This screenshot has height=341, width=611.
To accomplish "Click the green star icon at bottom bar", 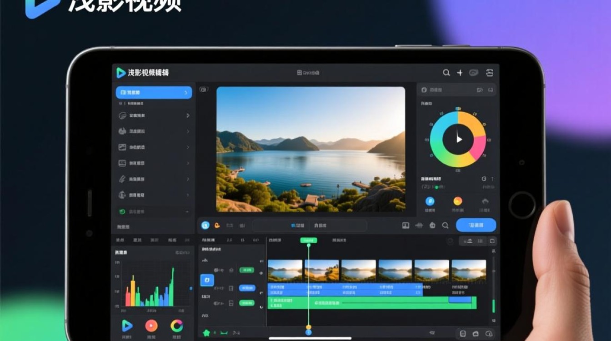I will click(x=206, y=333).
